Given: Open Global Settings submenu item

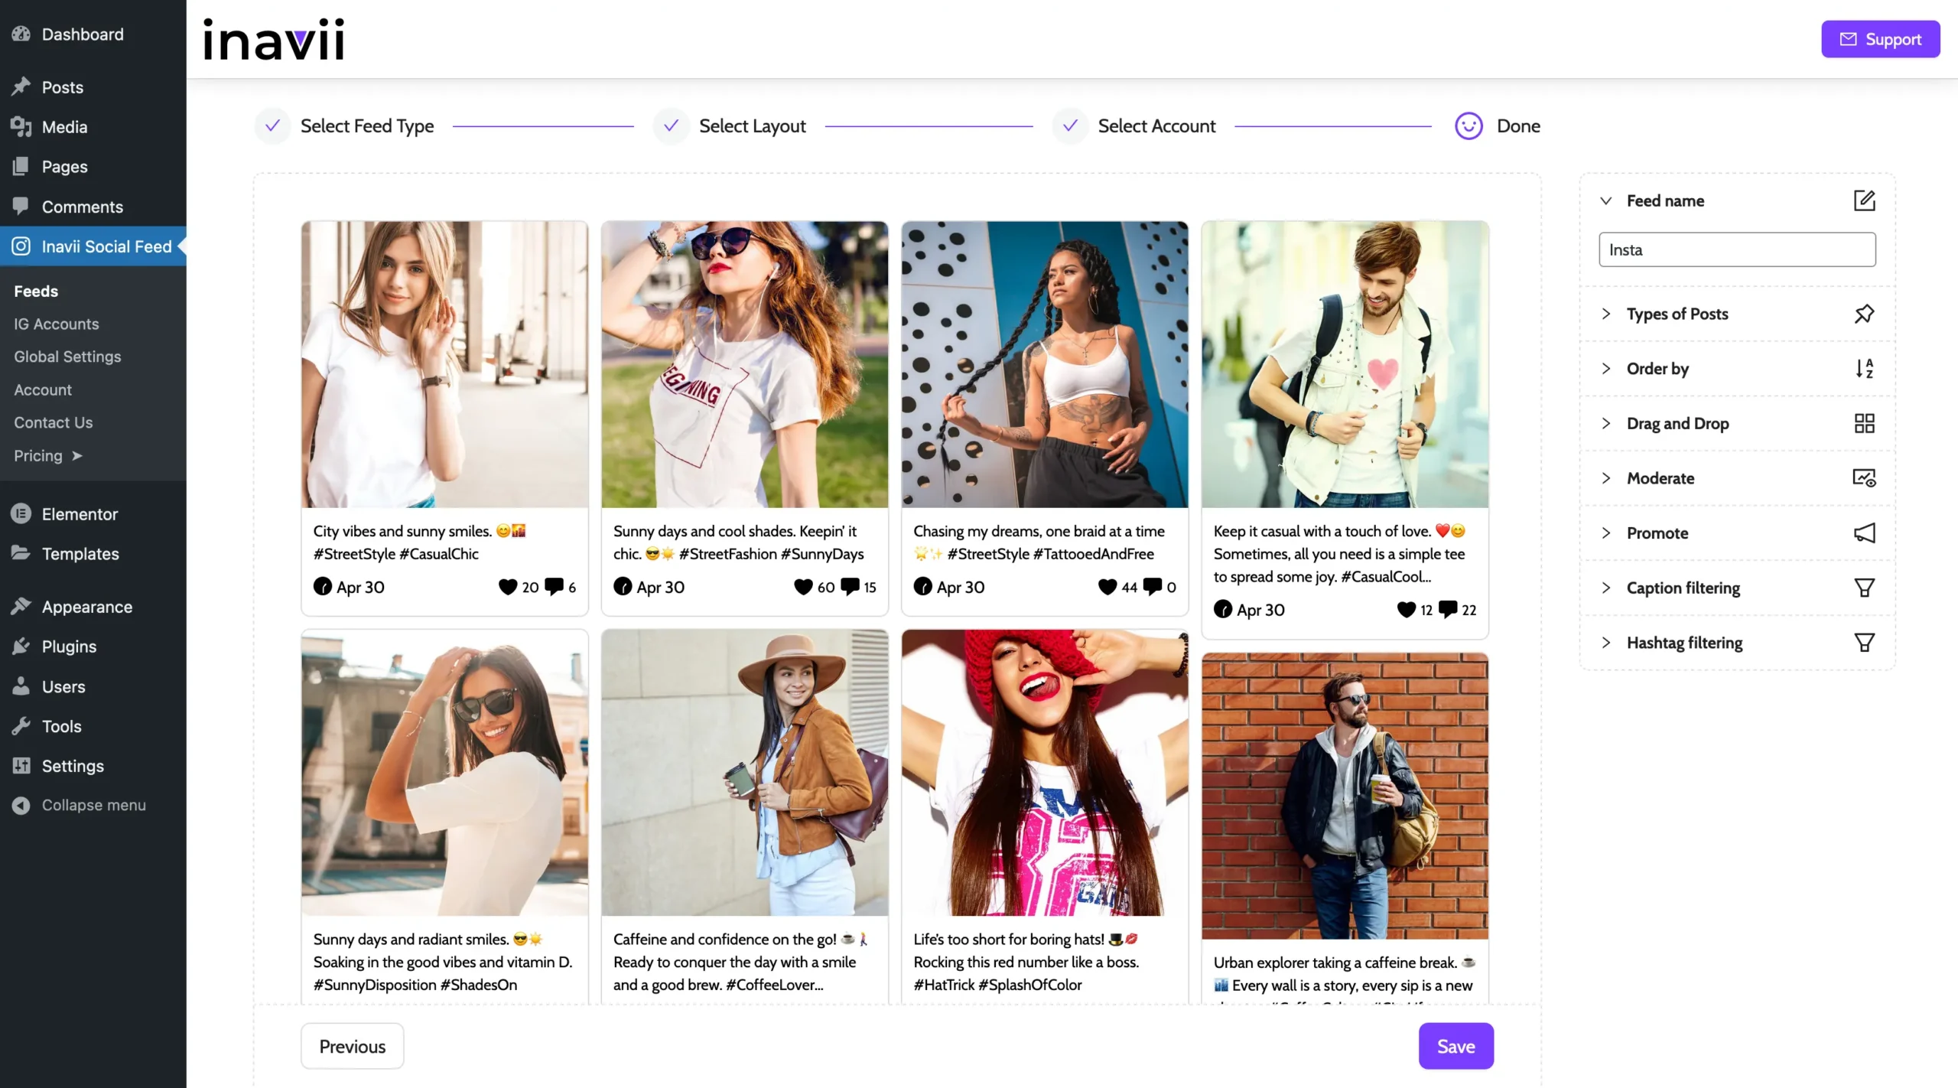Looking at the screenshot, I should click(x=67, y=357).
